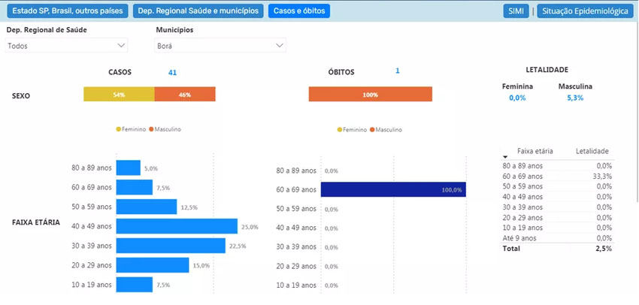
Task: Open the SIMI button
Action: (x=516, y=11)
